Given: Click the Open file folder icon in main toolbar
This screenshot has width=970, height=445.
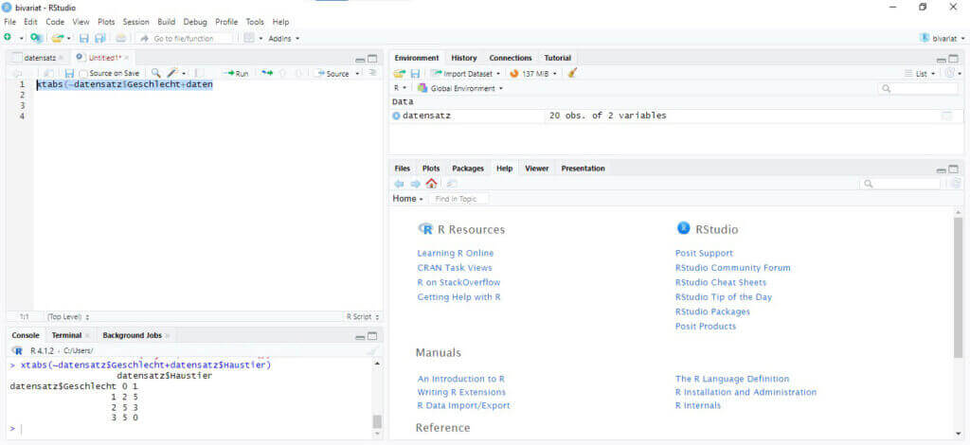Looking at the screenshot, I should click(58, 38).
